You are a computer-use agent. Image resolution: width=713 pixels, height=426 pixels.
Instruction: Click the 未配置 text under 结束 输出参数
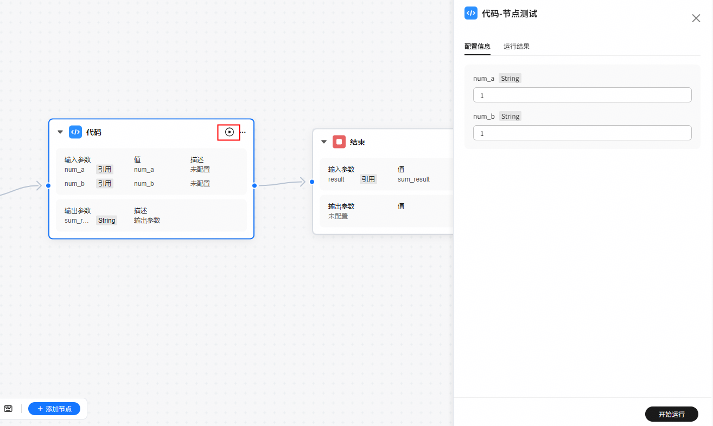[x=338, y=216]
